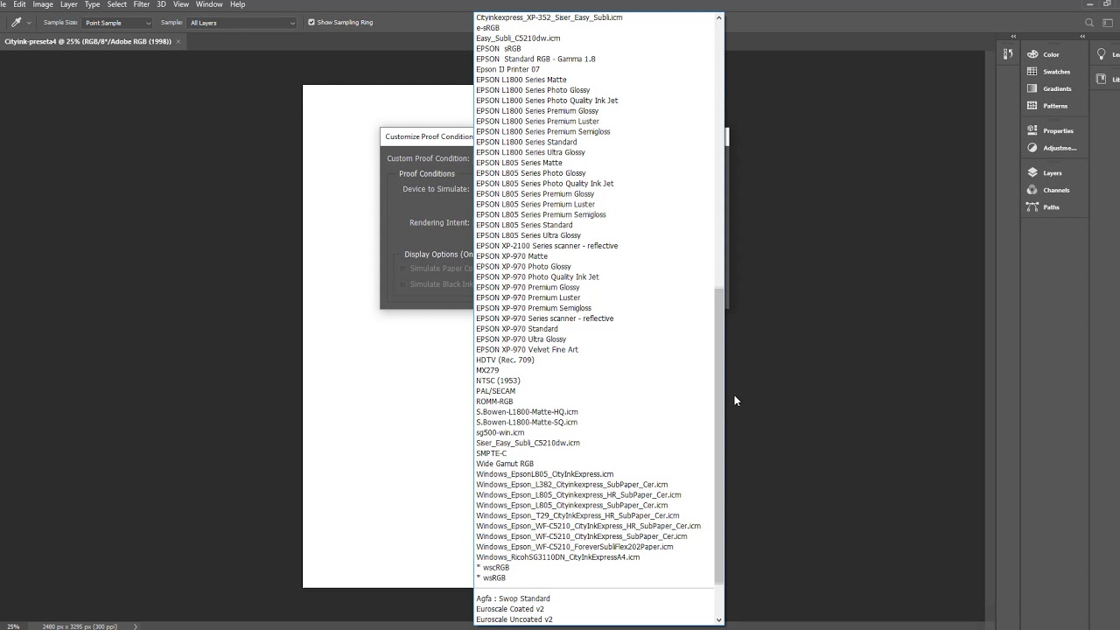1120x630 pixels.
Task: Open the Window menu
Action: (209, 4)
